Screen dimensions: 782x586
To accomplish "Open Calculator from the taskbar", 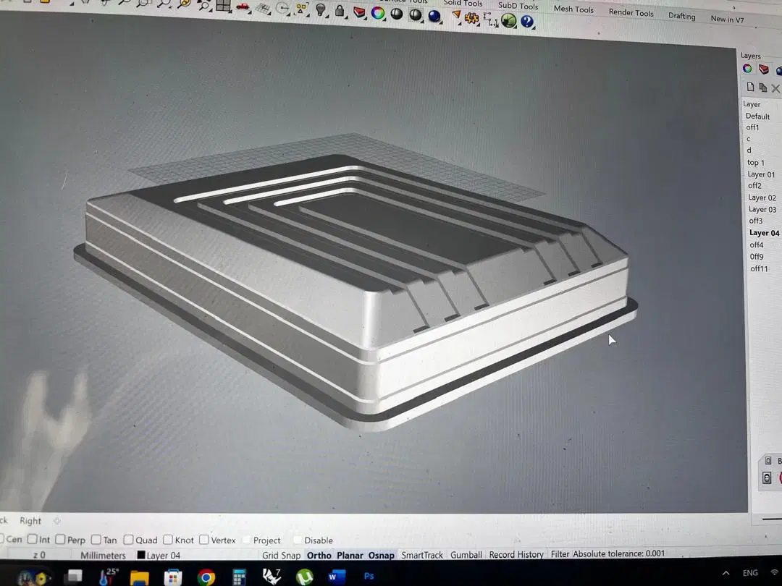I will (x=239, y=577).
